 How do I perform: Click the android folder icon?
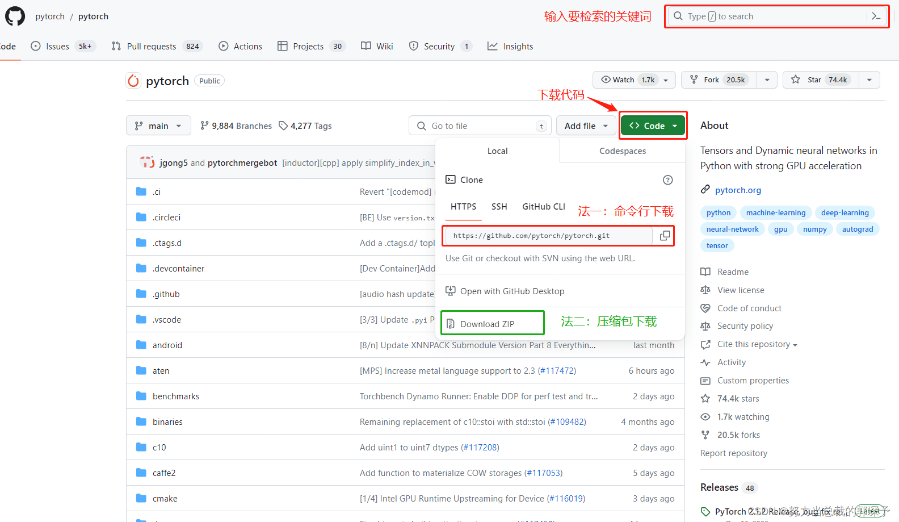pos(141,345)
